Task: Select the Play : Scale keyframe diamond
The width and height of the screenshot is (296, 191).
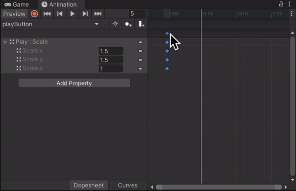Action: coord(167,42)
